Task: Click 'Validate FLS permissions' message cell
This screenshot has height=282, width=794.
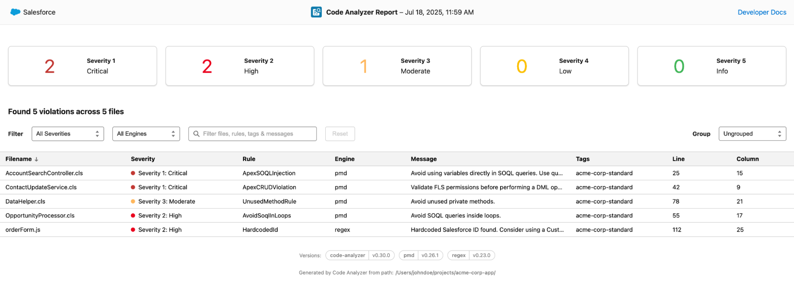Action: coord(486,187)
